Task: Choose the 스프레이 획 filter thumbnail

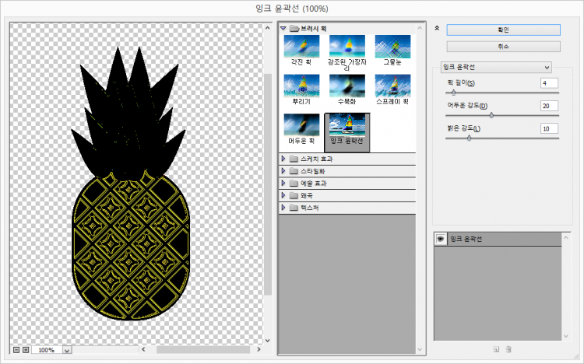Action: point(392,86)
